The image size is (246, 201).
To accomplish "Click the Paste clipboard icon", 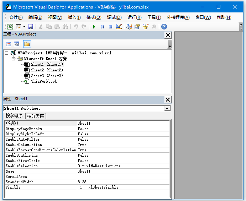I will click(57, 27).
